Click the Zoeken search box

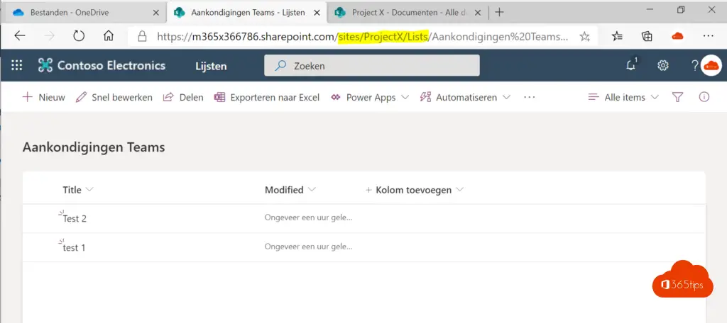pos(372,66)
